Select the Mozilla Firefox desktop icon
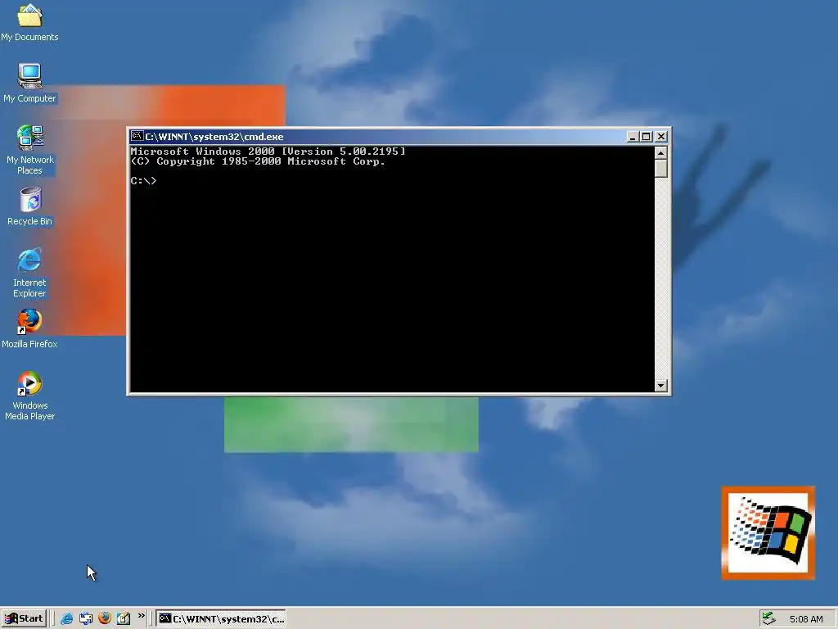Screen dimensions: 838x629 [x=30, y=328]
